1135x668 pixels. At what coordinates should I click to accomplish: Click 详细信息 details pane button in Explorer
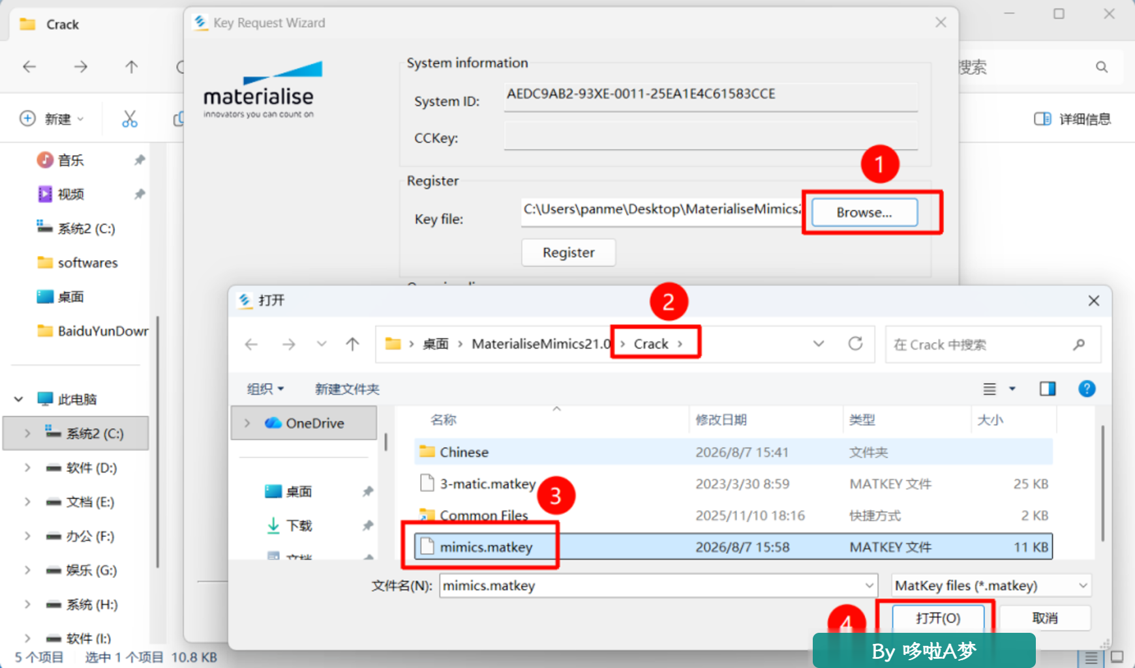click(1072, 119)
